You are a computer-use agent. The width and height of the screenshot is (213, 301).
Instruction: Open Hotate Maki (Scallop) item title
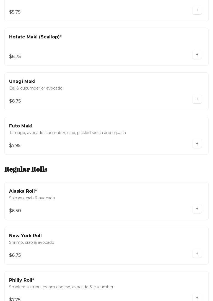tap(35, 37)
